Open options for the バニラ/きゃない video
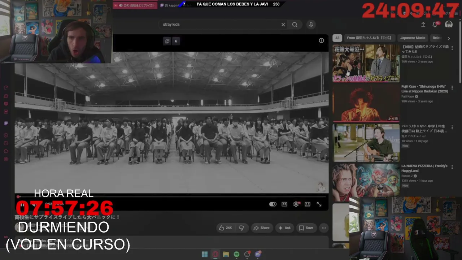 click(452, 127)
